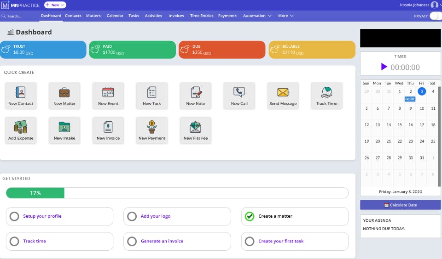The width and height of the screenshot is (442, 259).
Task: Go to Contacts in navigation
Action: point(73,16)
